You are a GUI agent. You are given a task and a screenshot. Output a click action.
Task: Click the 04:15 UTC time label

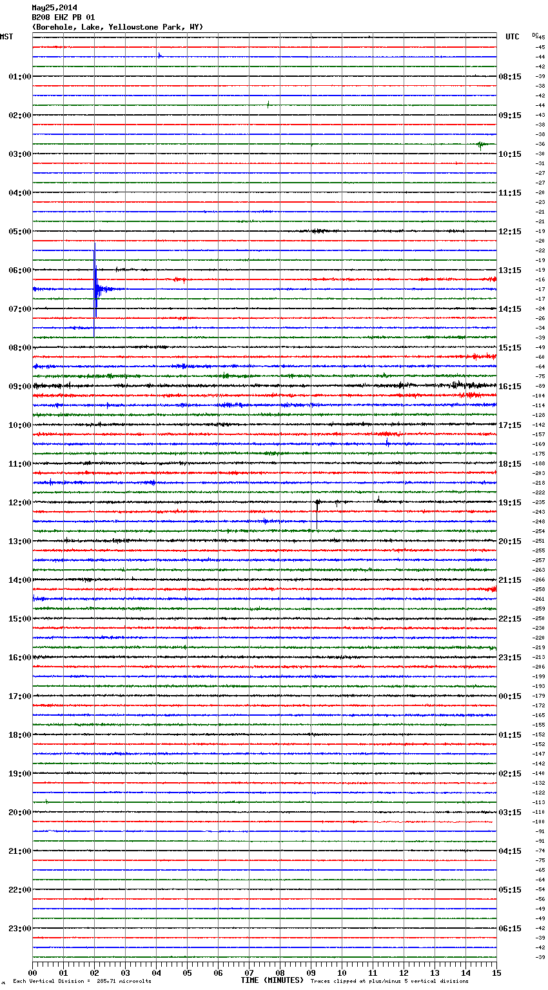pyautogui.click(x=510, y=851)
